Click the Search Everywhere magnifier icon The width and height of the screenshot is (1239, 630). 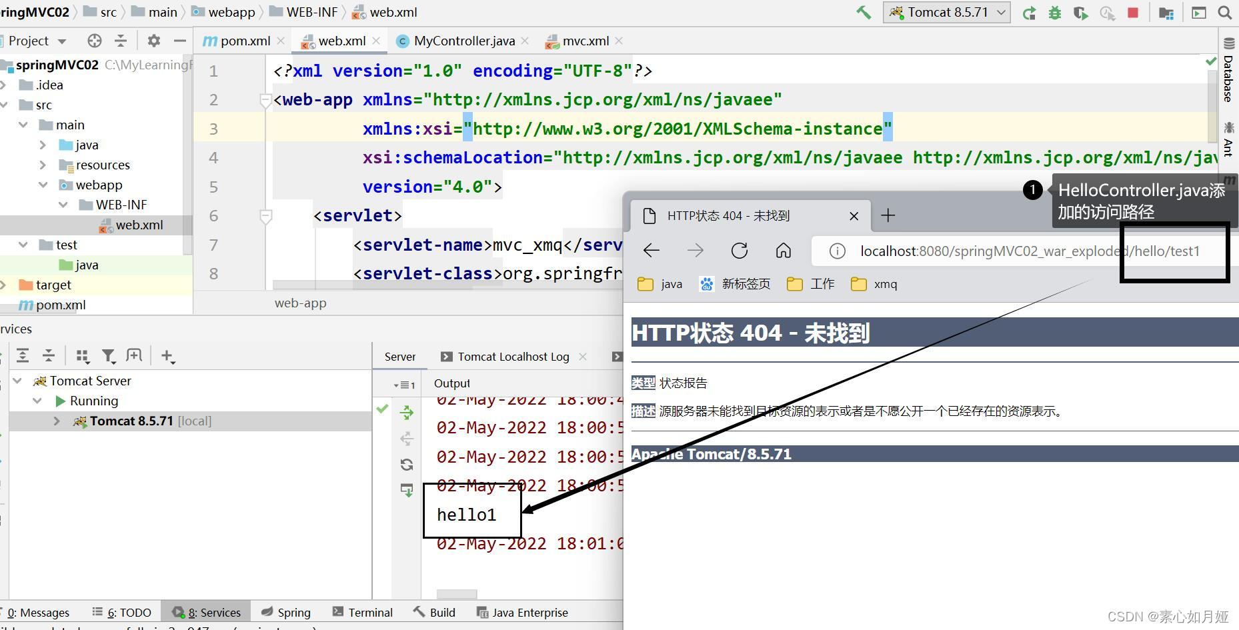[x=1224, y=13]
